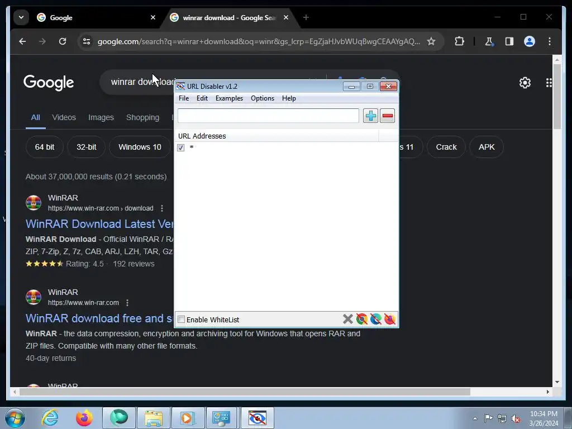Select the Shopping search tab

pyautogui.click(x=142, y=117)
